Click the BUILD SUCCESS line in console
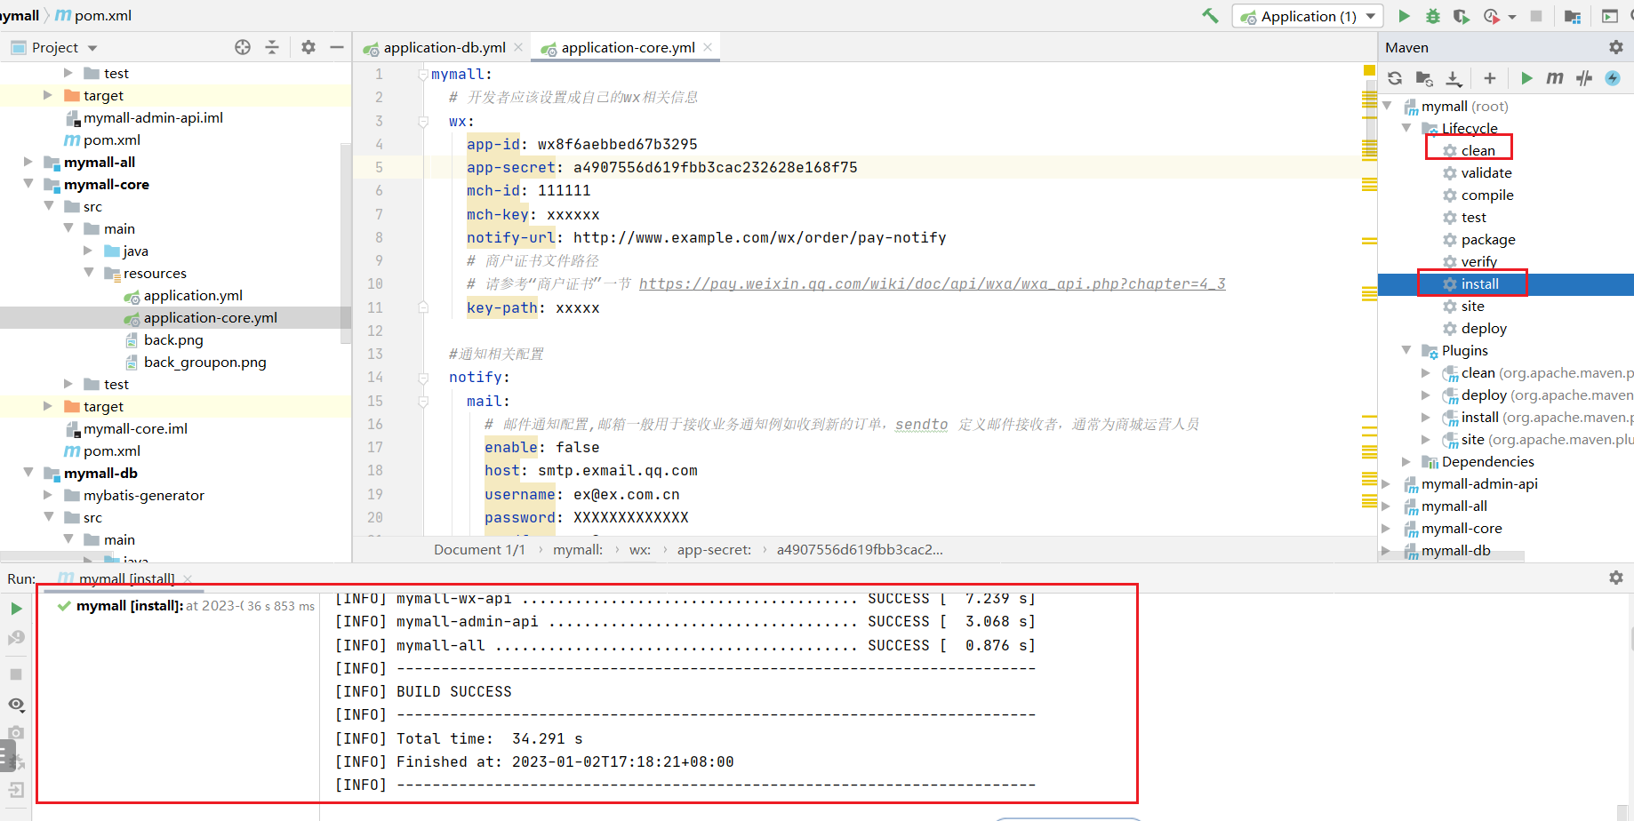Viewport: 1634px width, 821px height. [454, 691]
